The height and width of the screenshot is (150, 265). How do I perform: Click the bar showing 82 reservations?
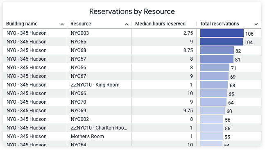217,50
